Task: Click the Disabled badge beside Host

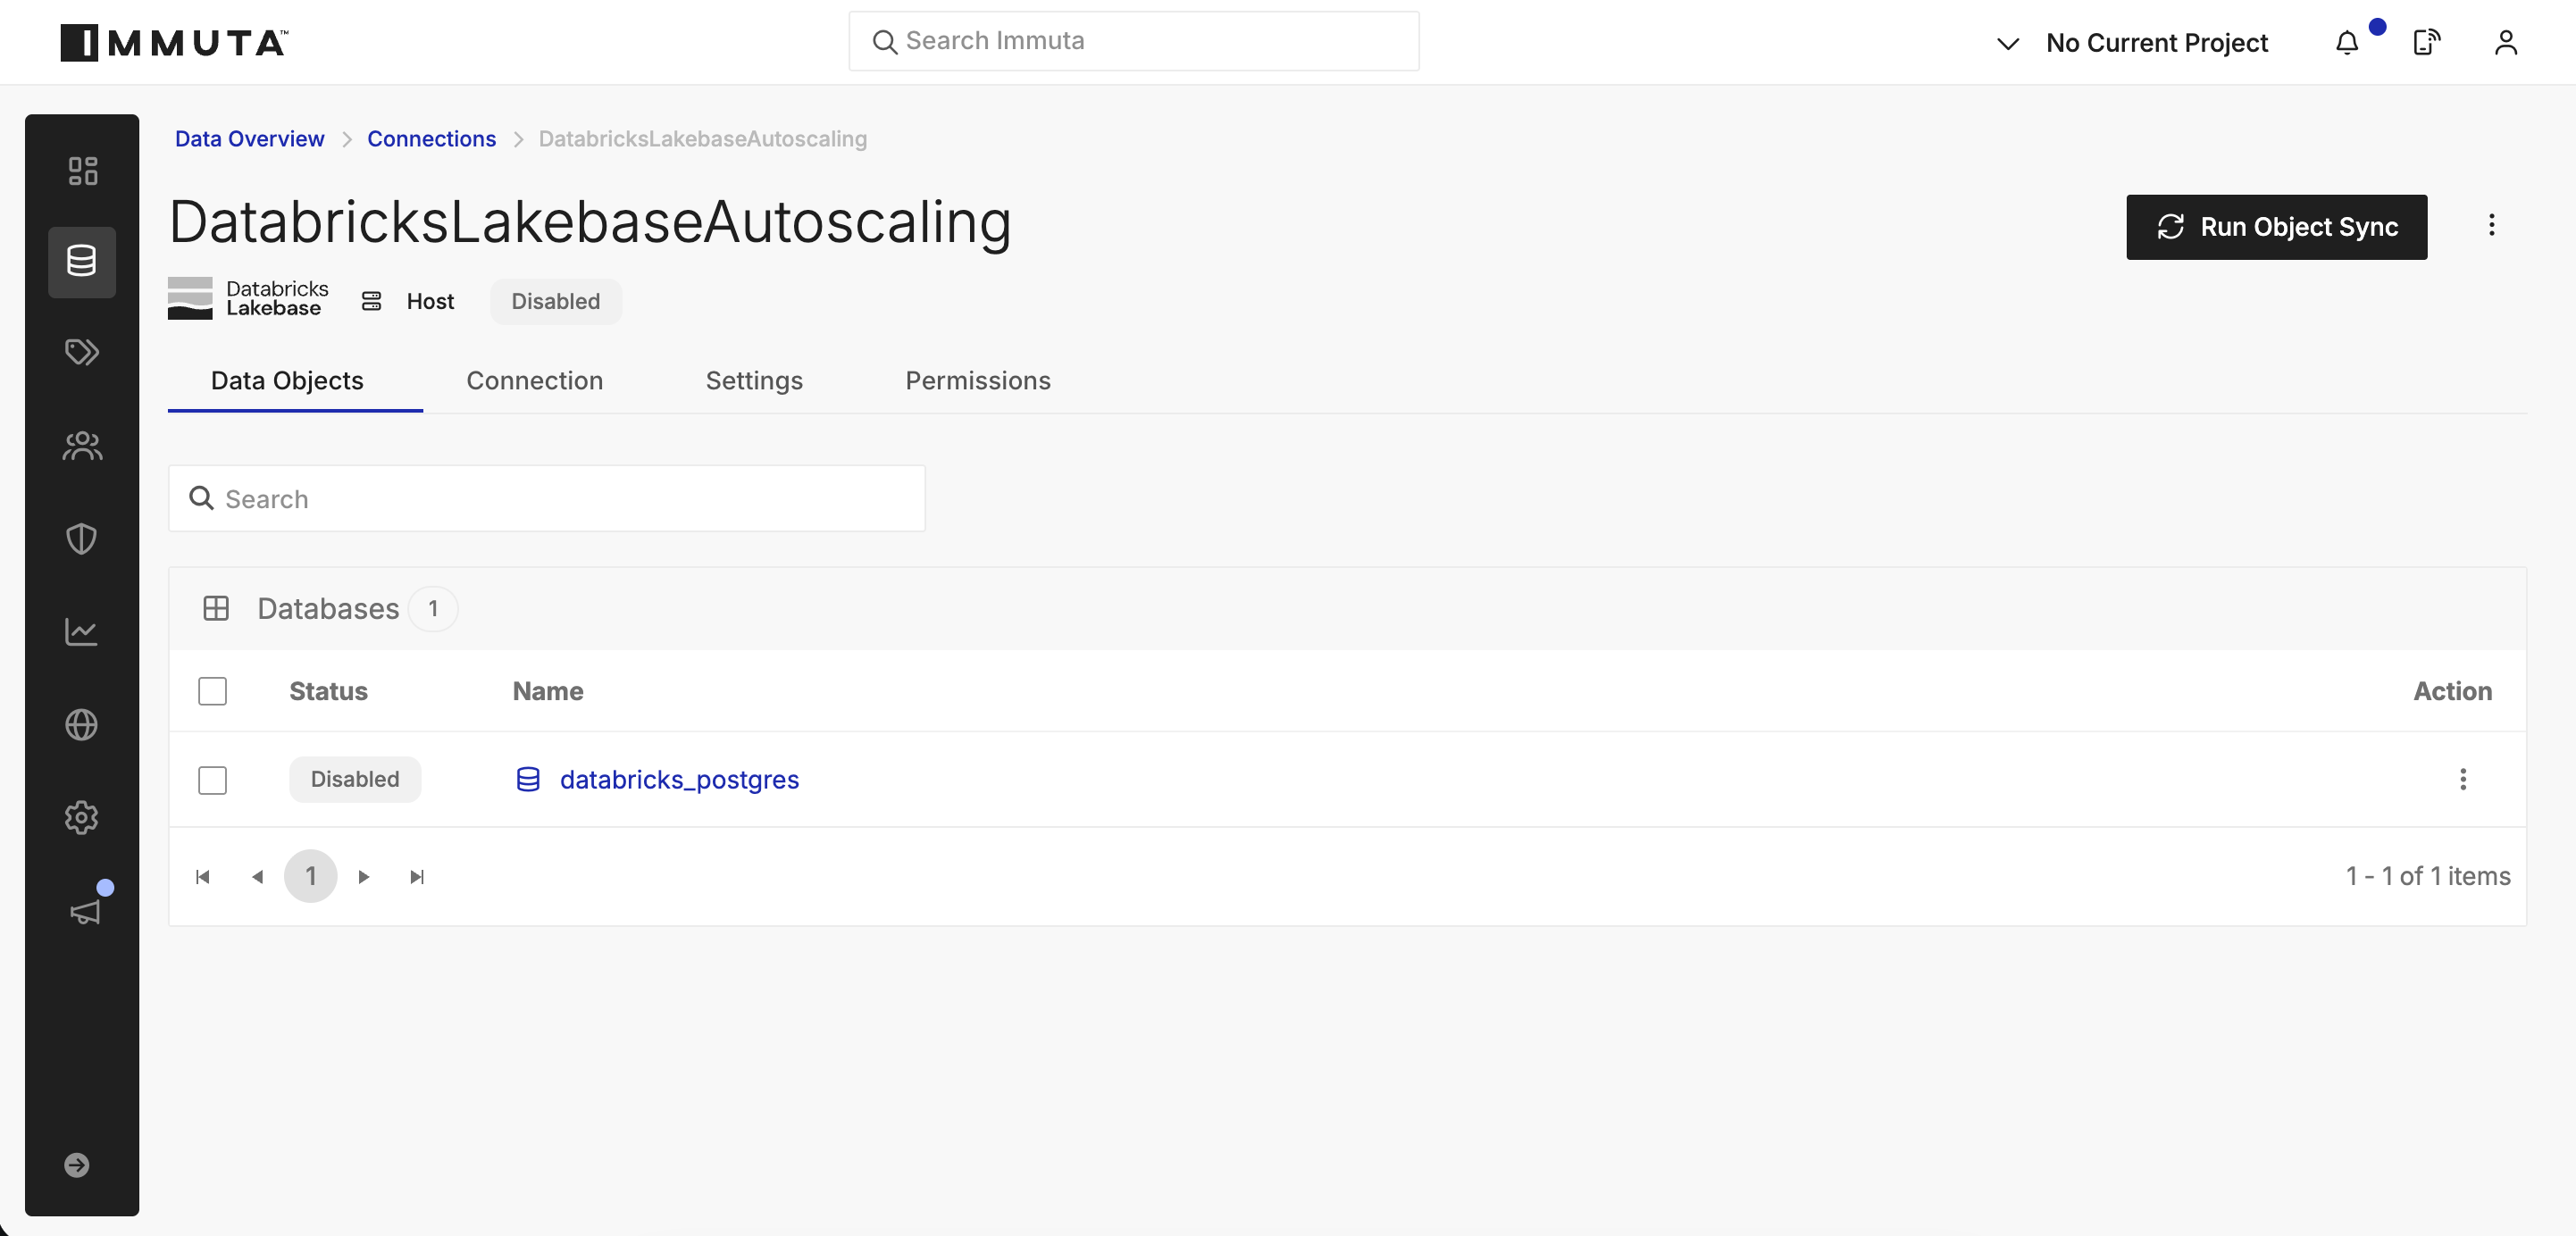Action: [x=555, y=301]
